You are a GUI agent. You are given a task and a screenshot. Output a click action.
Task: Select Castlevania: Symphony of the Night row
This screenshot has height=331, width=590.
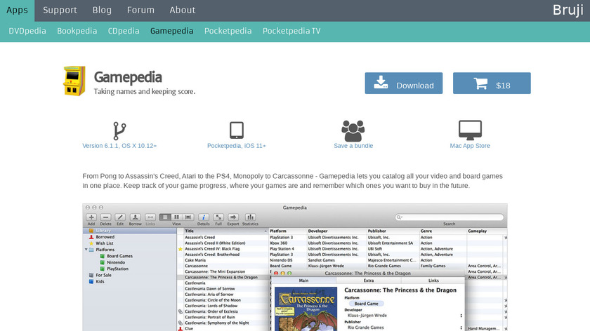tap(224, 323)
